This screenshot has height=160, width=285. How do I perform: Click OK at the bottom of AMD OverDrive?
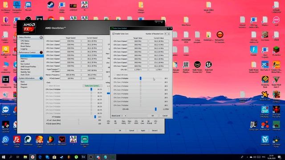pos(120,130)
